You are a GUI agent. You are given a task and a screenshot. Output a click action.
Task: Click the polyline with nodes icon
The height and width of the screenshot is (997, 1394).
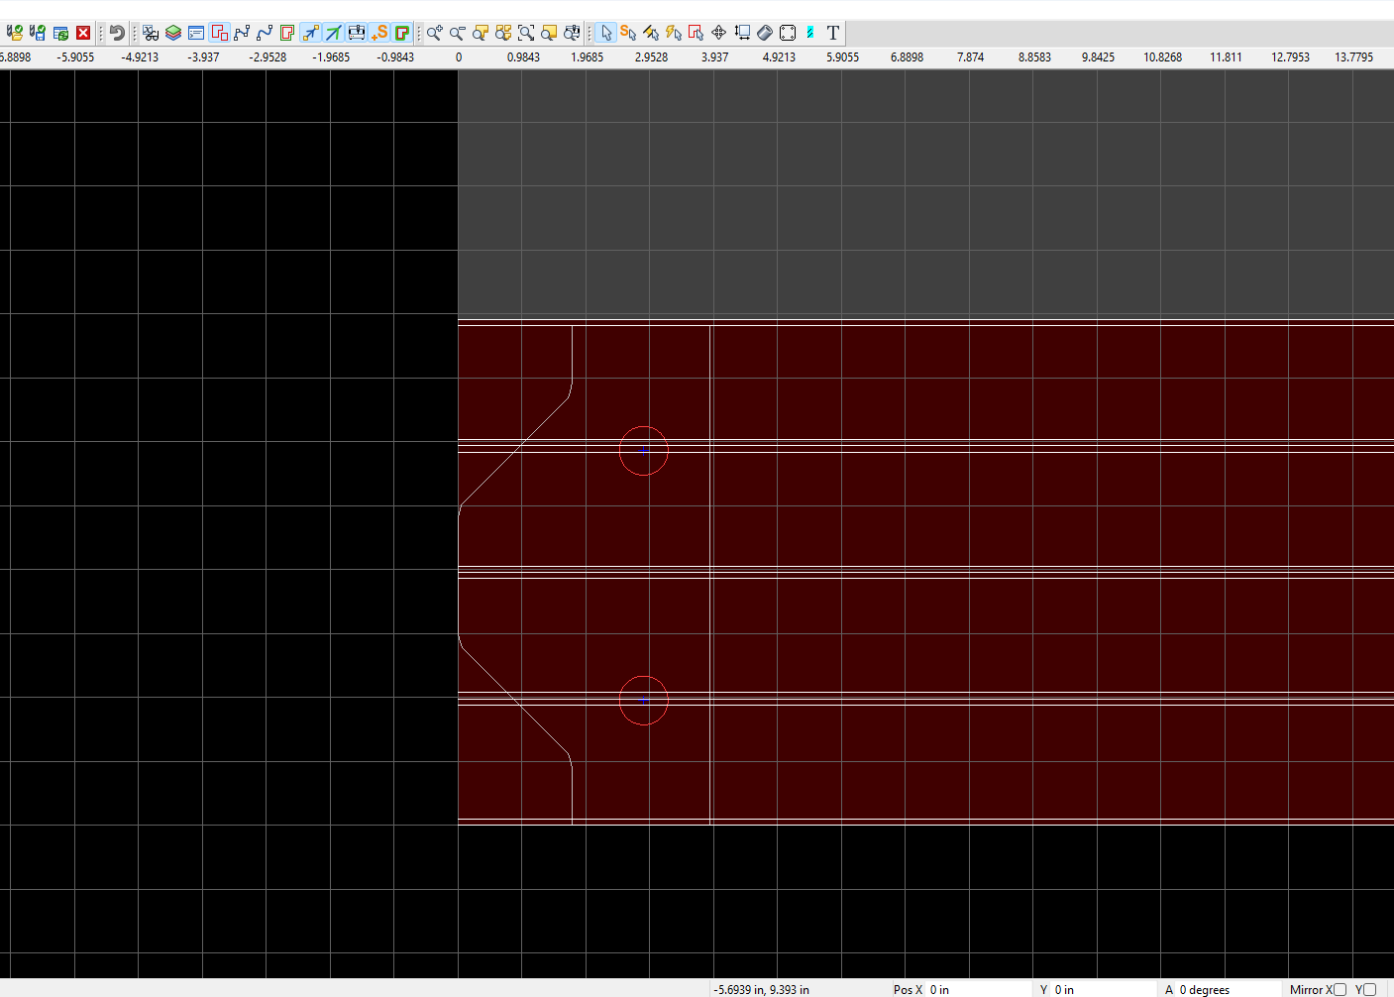pos(242,33)
